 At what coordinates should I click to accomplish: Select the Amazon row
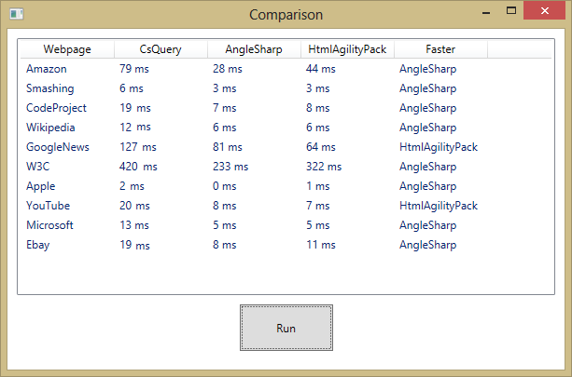[x=286, y=69]
